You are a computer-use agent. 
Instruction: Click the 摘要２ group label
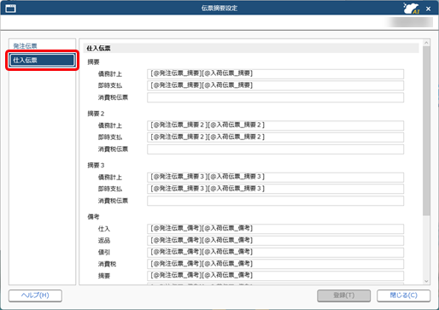(x=96, y=114)
